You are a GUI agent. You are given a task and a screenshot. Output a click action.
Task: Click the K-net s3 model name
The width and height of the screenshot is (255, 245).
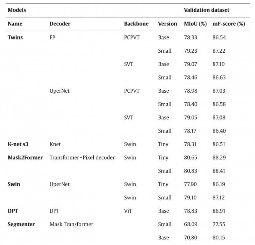[18, 144]
